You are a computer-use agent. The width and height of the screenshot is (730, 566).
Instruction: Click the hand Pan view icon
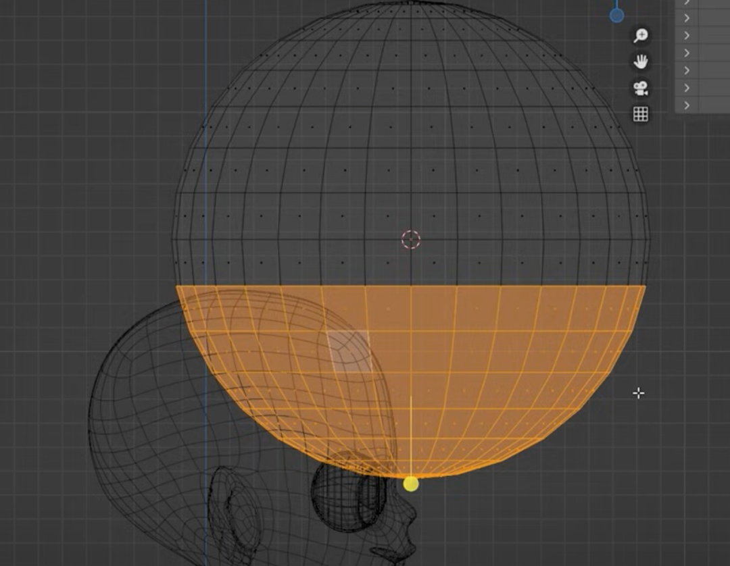[641, 61]
